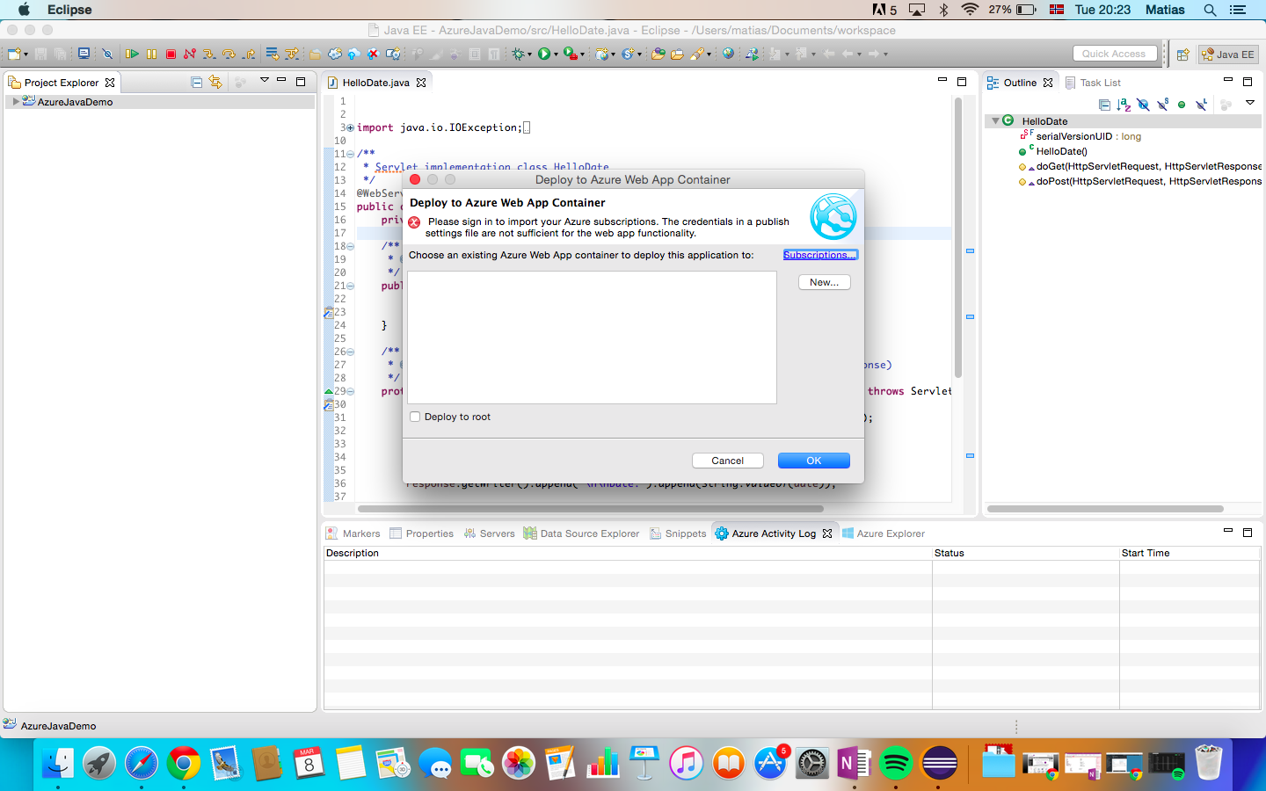Click the New... button in dialog
This screenshot has width=1266, height=791.
[x=824, y=282]
